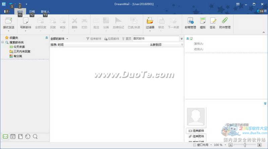Switch to calendar view in bottom navigation
The height and width of the screenshot is (149, 268).
point(13,136)
